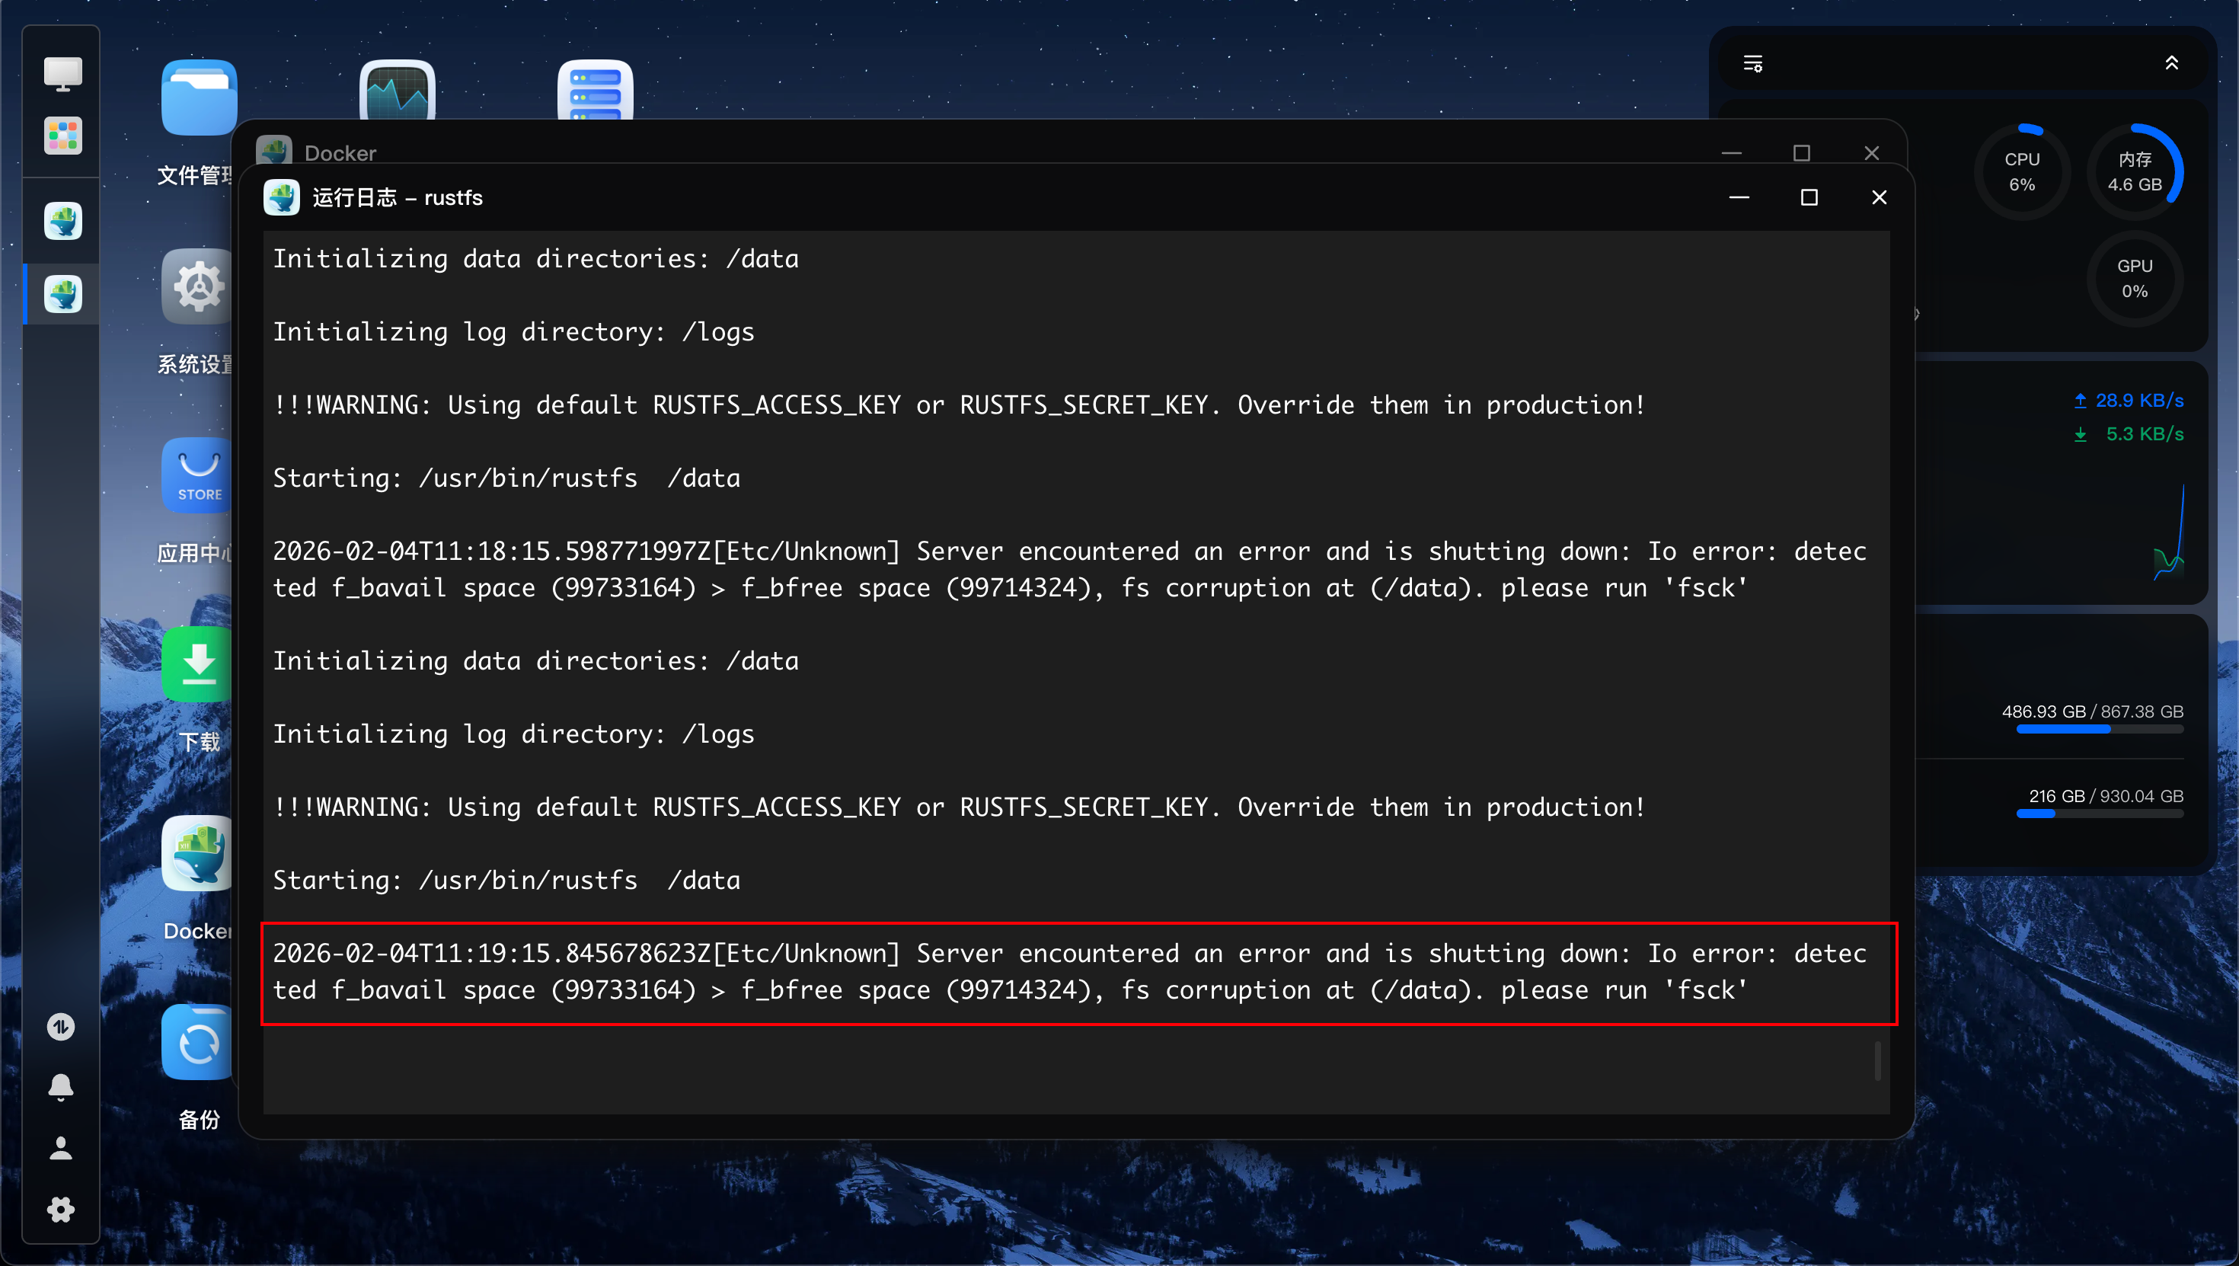The width and height of the screenshot is (2239, 1266).
Task: Maximize the 运行日志 rustfs log window
Action: [x=1809, y=197]
